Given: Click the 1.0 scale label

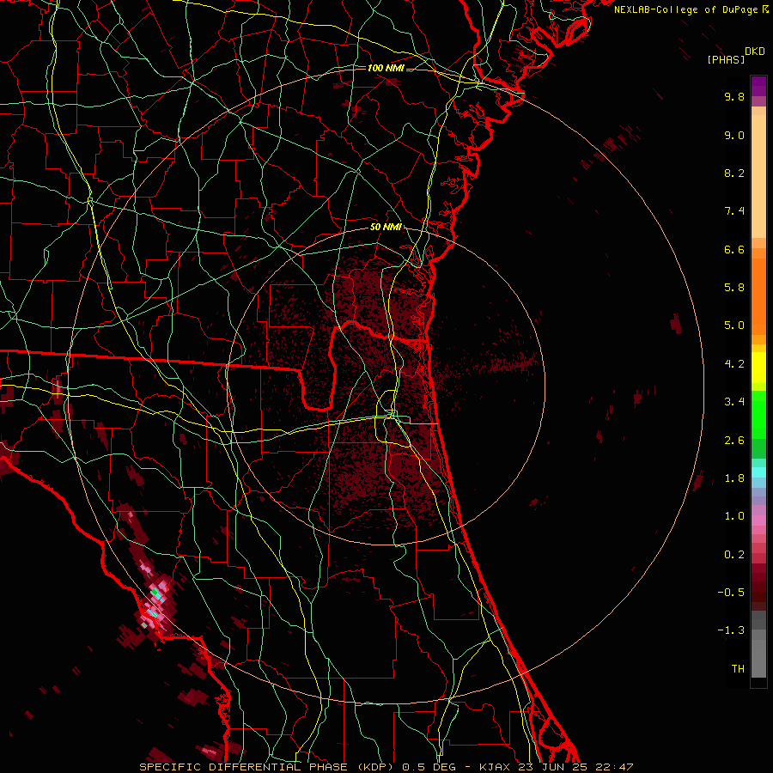Looking at the screenshot, I should point(734,516).
